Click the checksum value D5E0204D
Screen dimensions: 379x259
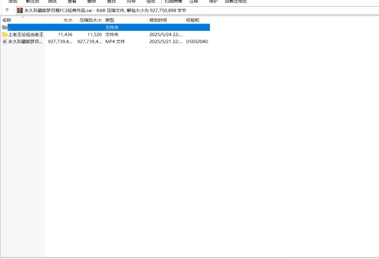coord(197,42)
